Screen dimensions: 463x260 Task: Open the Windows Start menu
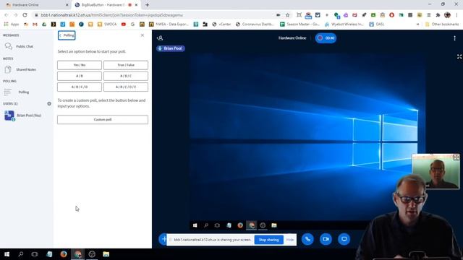click(x=7, y=254)
